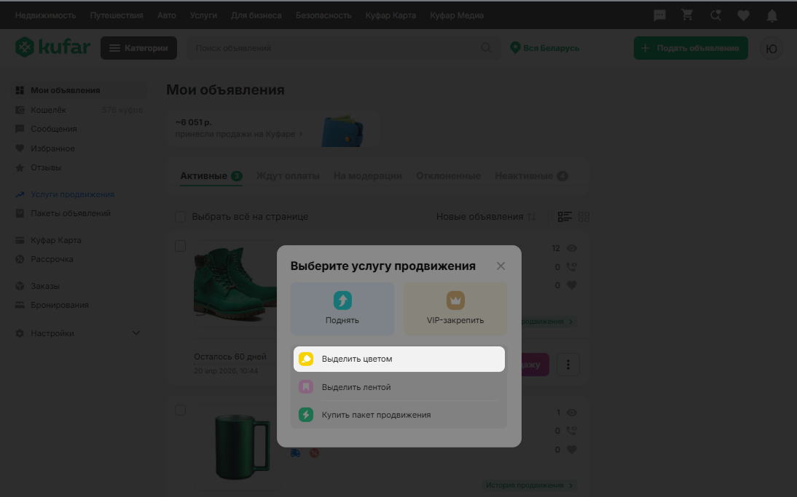Viewport: 797px width, 497px height.
Task: Open the shopping cart icon
Action: pyautogui.click(x=687, y=16)
